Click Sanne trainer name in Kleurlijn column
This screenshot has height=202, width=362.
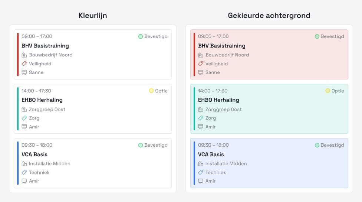(36, 72)
